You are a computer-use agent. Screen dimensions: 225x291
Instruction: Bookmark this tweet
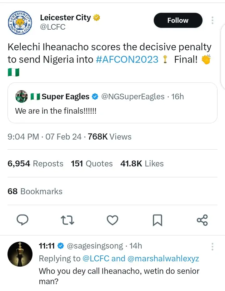(157, 220)
